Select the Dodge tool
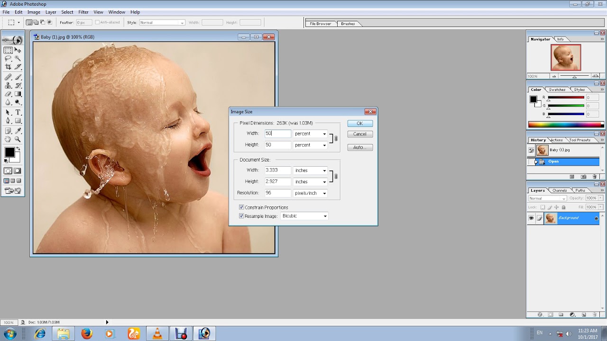This screenshot has width=607, height=341. (18, 102)
